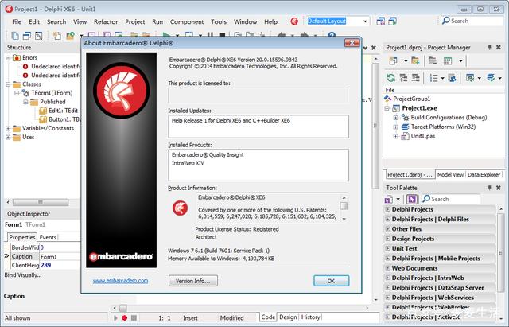
Task: Click the Help question mark toolbar icon
Action: 332,35
